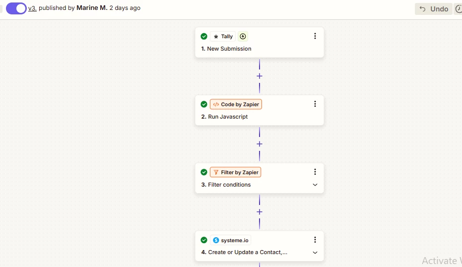
Task: Open Code by Zapier step three-dot menu
Action: [x=315, y=104]
